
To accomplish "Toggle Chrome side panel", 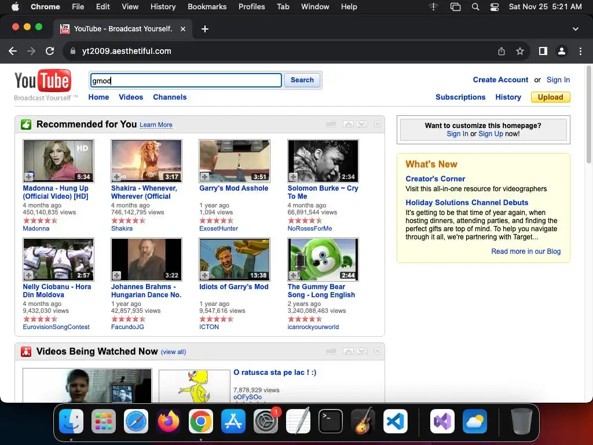I will click(543, 51).
